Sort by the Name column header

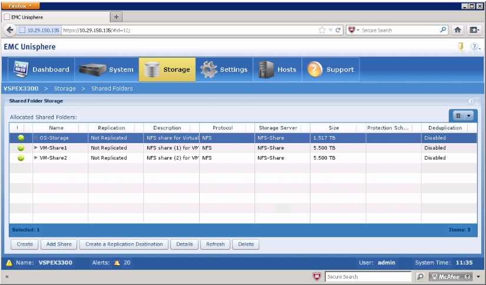coord(56,128)
